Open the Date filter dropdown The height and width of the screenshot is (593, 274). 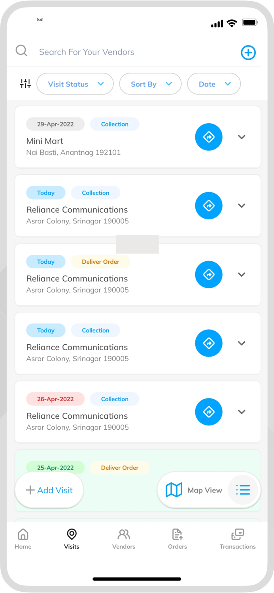pos(214,84)
